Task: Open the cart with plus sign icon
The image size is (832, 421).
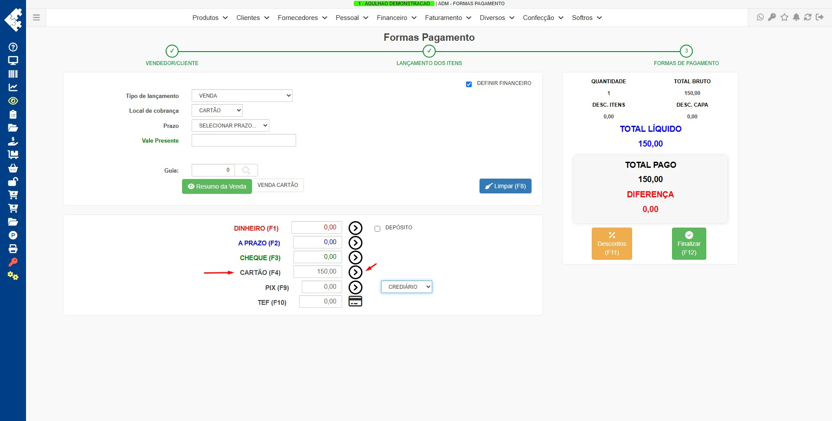Action: click(x=13, y=195)
